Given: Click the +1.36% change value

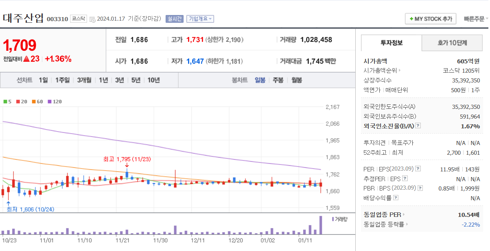Looking at the screenshot, I should (58, 59).
